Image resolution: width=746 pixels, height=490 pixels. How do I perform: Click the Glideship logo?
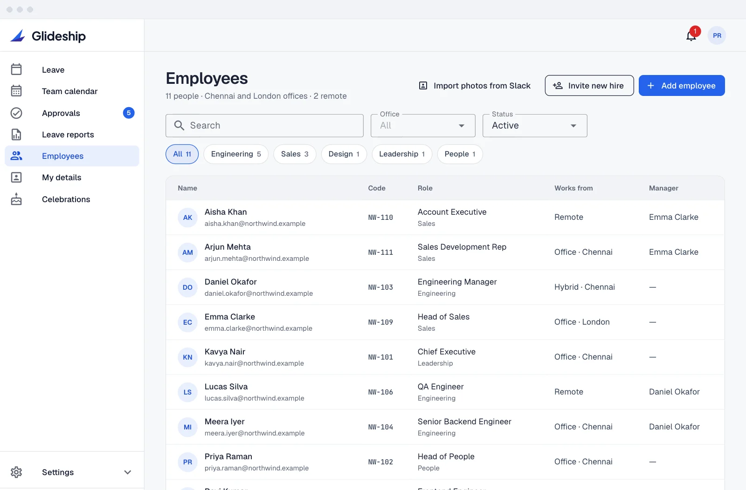tap(48, 36)
